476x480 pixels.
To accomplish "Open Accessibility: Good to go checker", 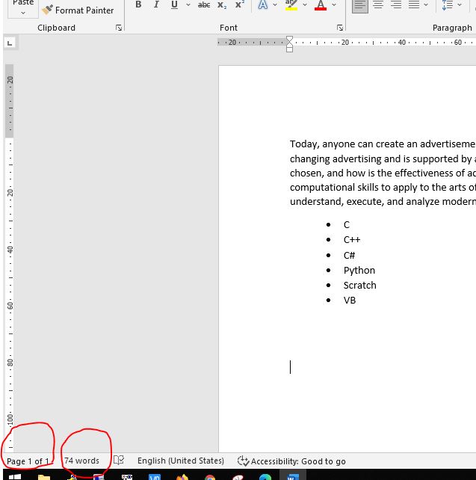I will tap(291, 461).
